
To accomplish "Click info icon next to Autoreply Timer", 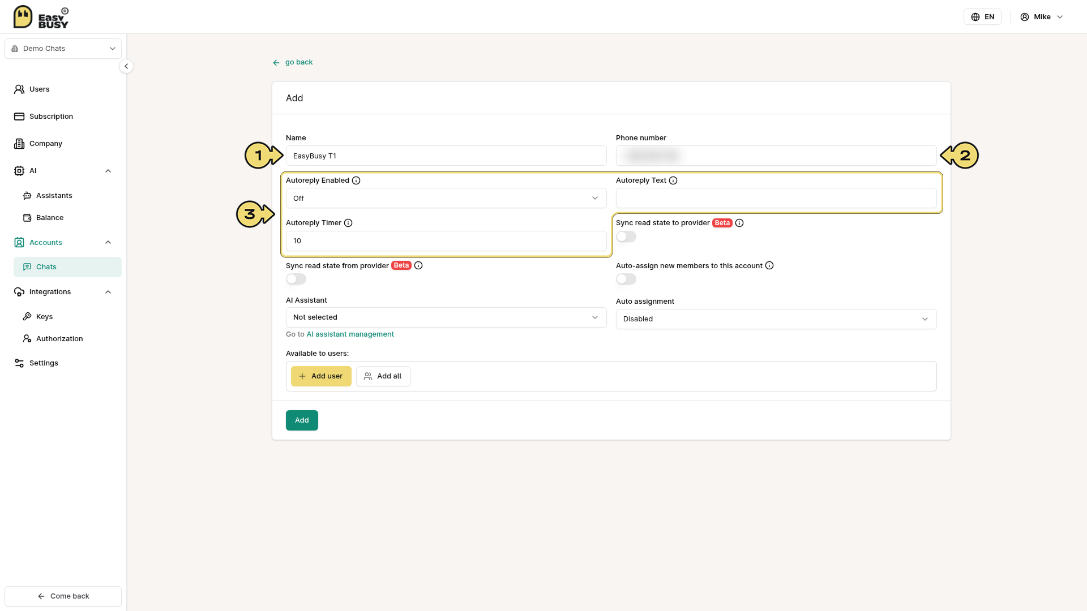I will (x=348, y=223).
